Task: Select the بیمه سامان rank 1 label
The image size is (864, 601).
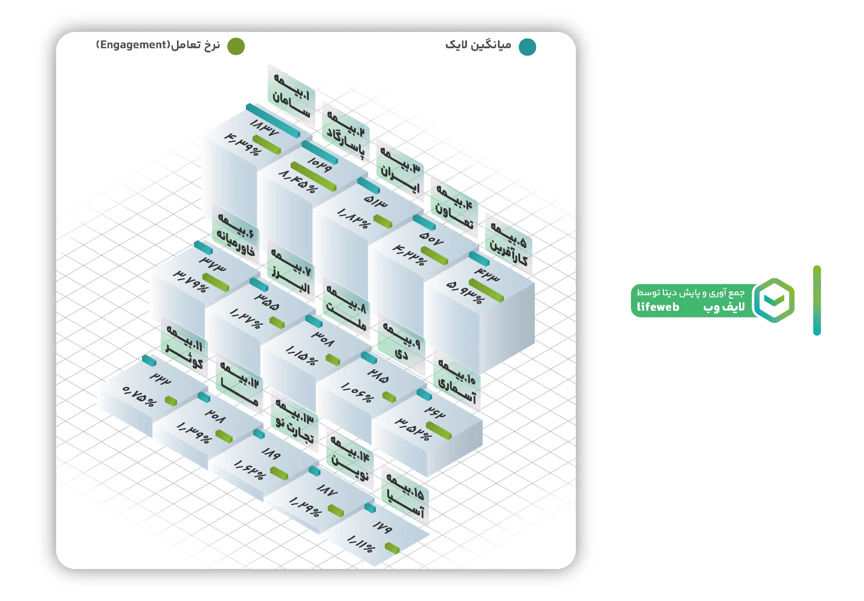Action: [291, 96]
